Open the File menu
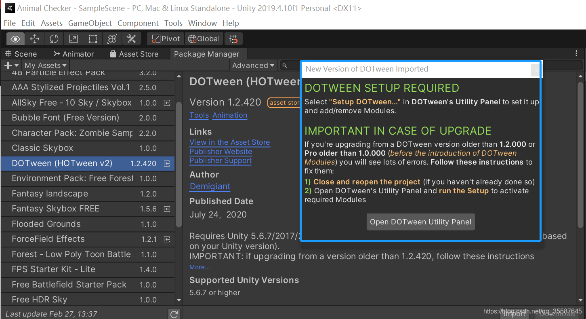The image size is (586, 319). pos(10,23)
